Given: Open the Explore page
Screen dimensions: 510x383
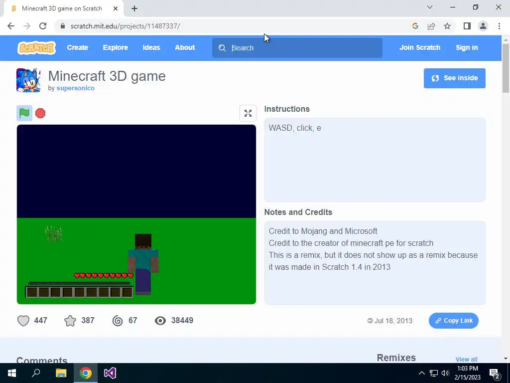Looking at the screenshot, I should point(116,47).
